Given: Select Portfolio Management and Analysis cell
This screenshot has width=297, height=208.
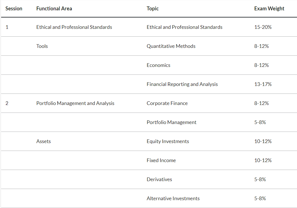Looking at the screenshot, I should pos(75,103).
